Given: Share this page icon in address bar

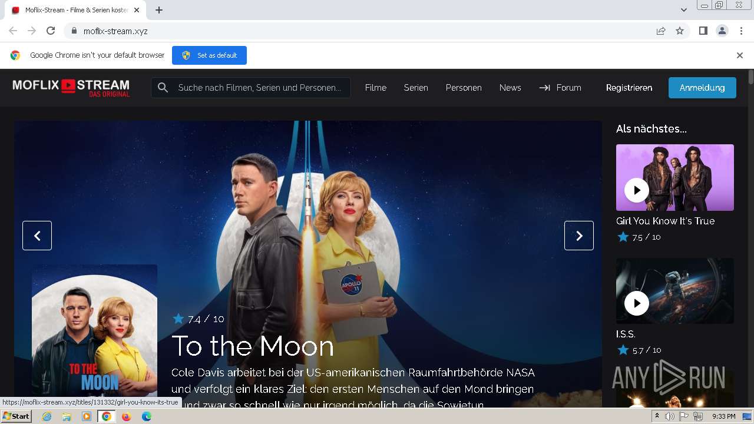Looking at the screenshot, I should (x=661, y=31).
